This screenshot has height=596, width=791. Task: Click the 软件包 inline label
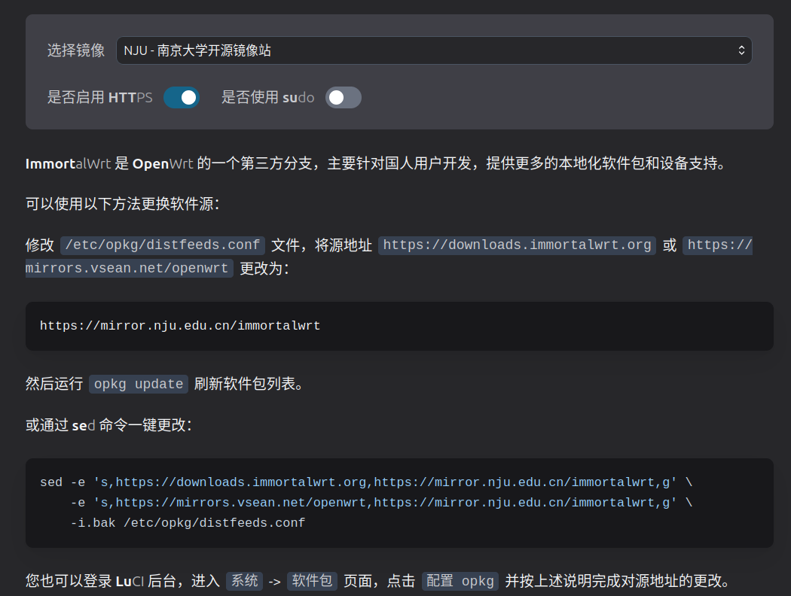[313, 581]
